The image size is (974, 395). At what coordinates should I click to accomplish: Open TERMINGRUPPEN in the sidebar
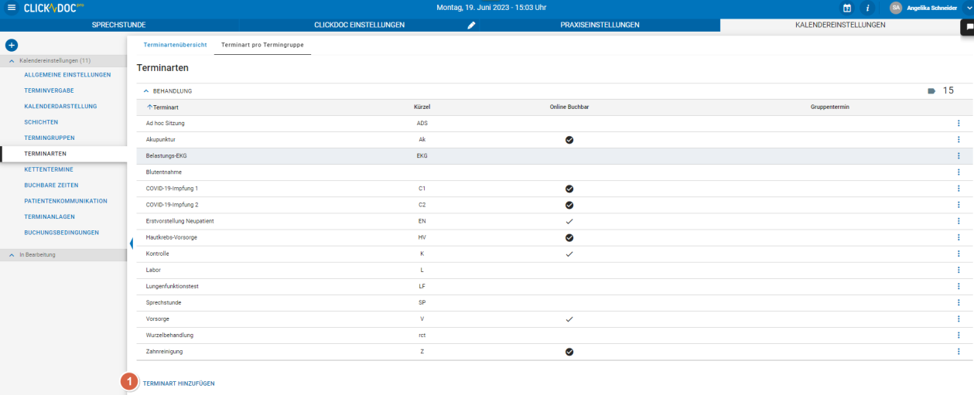pyautogui.click(x=50, y=138)
